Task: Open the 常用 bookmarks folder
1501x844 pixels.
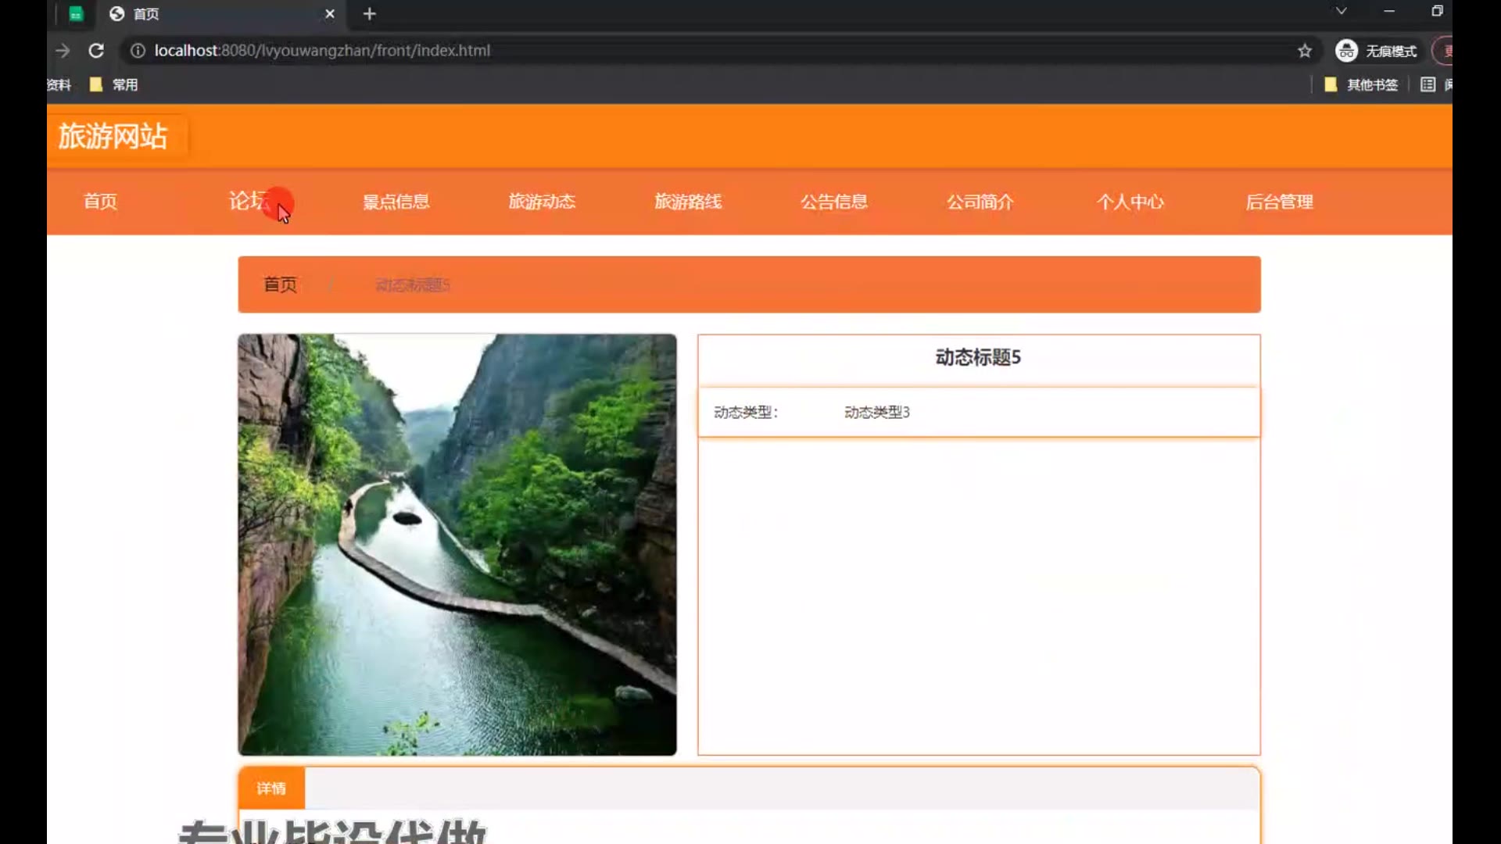Action: [114, 84]
